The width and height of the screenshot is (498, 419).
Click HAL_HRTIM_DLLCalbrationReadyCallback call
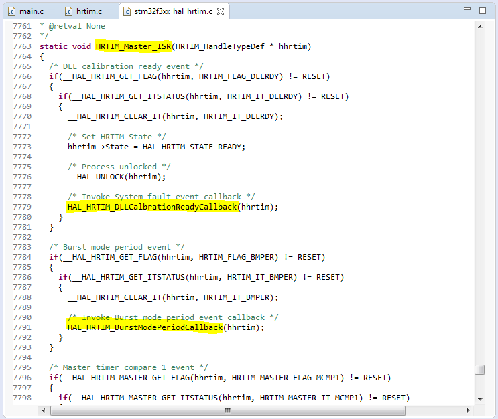152,207
